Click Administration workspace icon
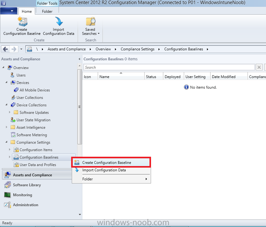Viewport: 266px width, 227px height. tap(7, 205)
